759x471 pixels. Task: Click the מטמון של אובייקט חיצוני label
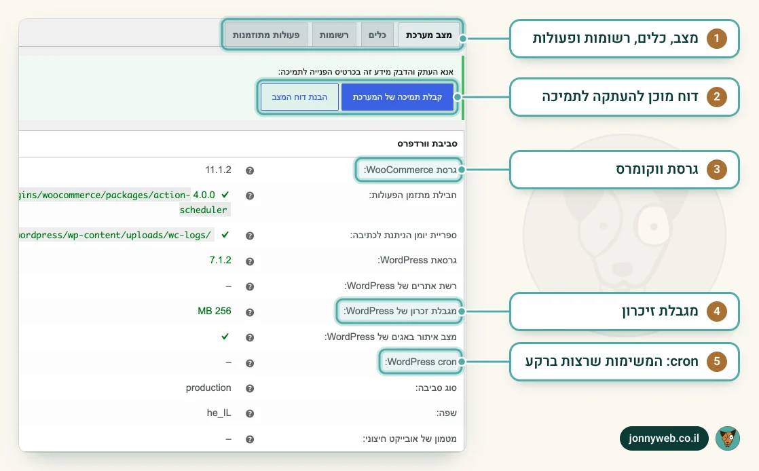click(409, 439)
